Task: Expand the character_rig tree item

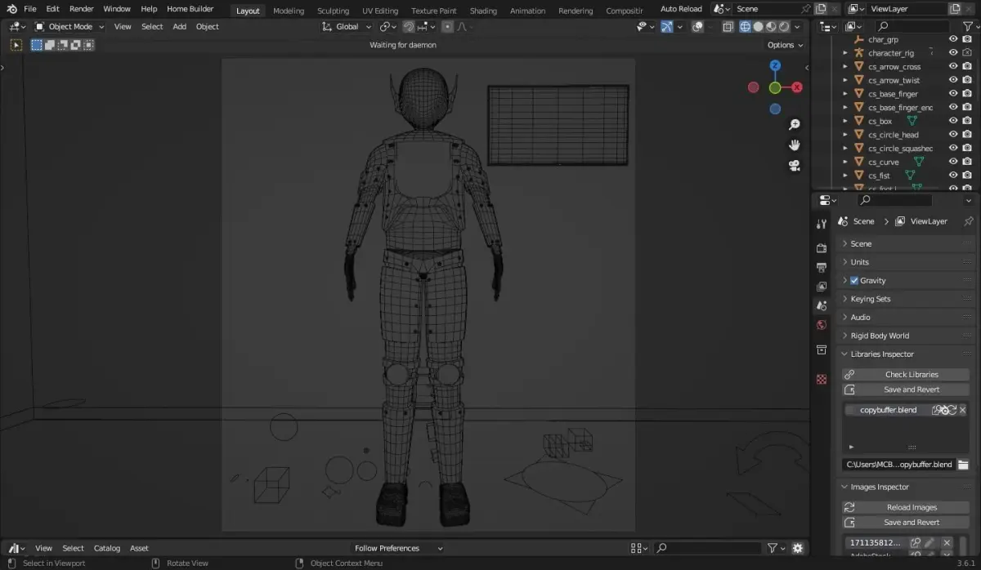Action: 845,53
